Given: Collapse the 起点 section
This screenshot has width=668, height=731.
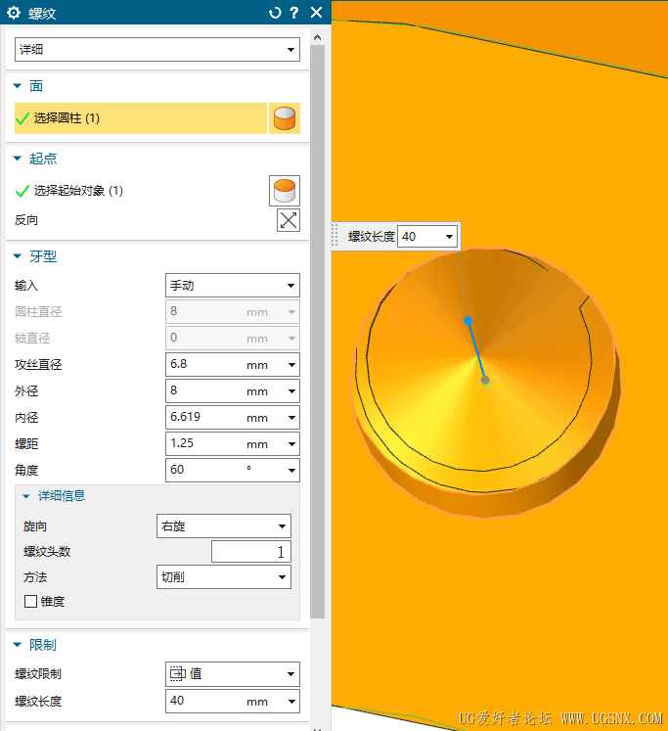Looking at the screenshot, I should (x=18, y=159).
